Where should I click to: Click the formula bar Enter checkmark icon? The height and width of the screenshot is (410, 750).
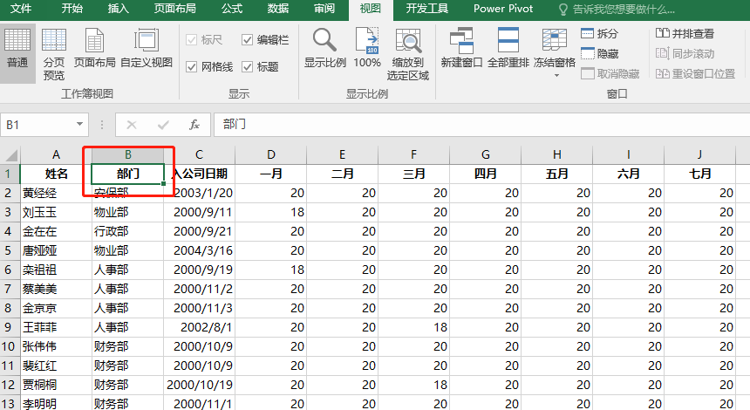(x=163, y=125)
